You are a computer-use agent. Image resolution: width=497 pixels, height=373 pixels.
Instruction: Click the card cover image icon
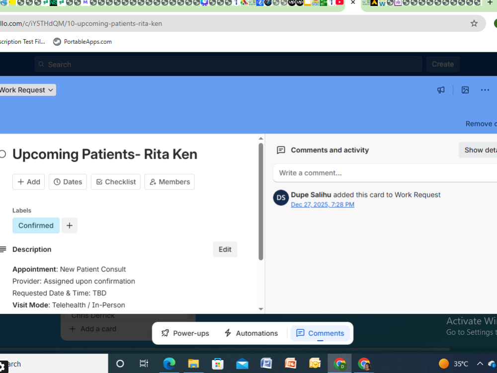465,90
